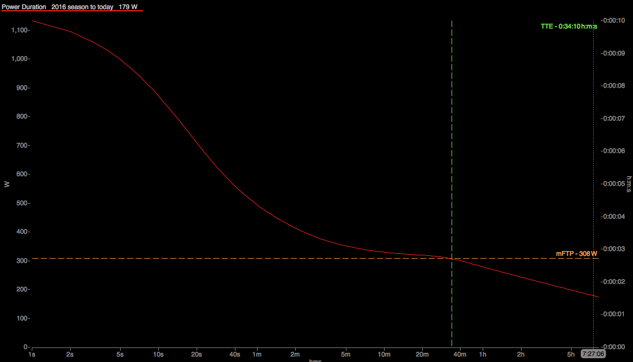Click the 5h tick on time axis
Viewport: 633px width, 362px height.
click(571, 354)
